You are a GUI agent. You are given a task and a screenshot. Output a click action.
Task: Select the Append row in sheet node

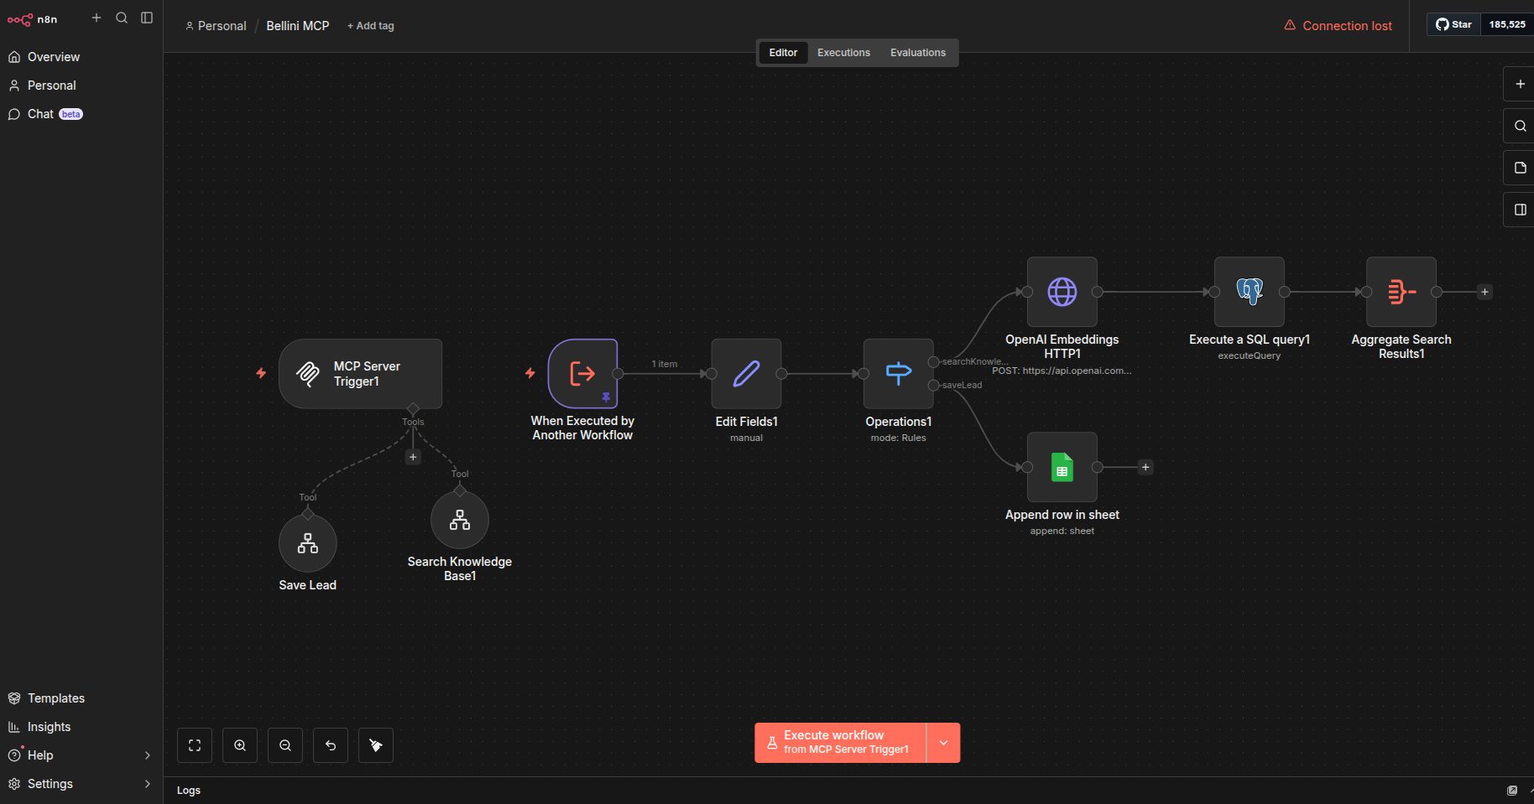(x=1062, y=467)
